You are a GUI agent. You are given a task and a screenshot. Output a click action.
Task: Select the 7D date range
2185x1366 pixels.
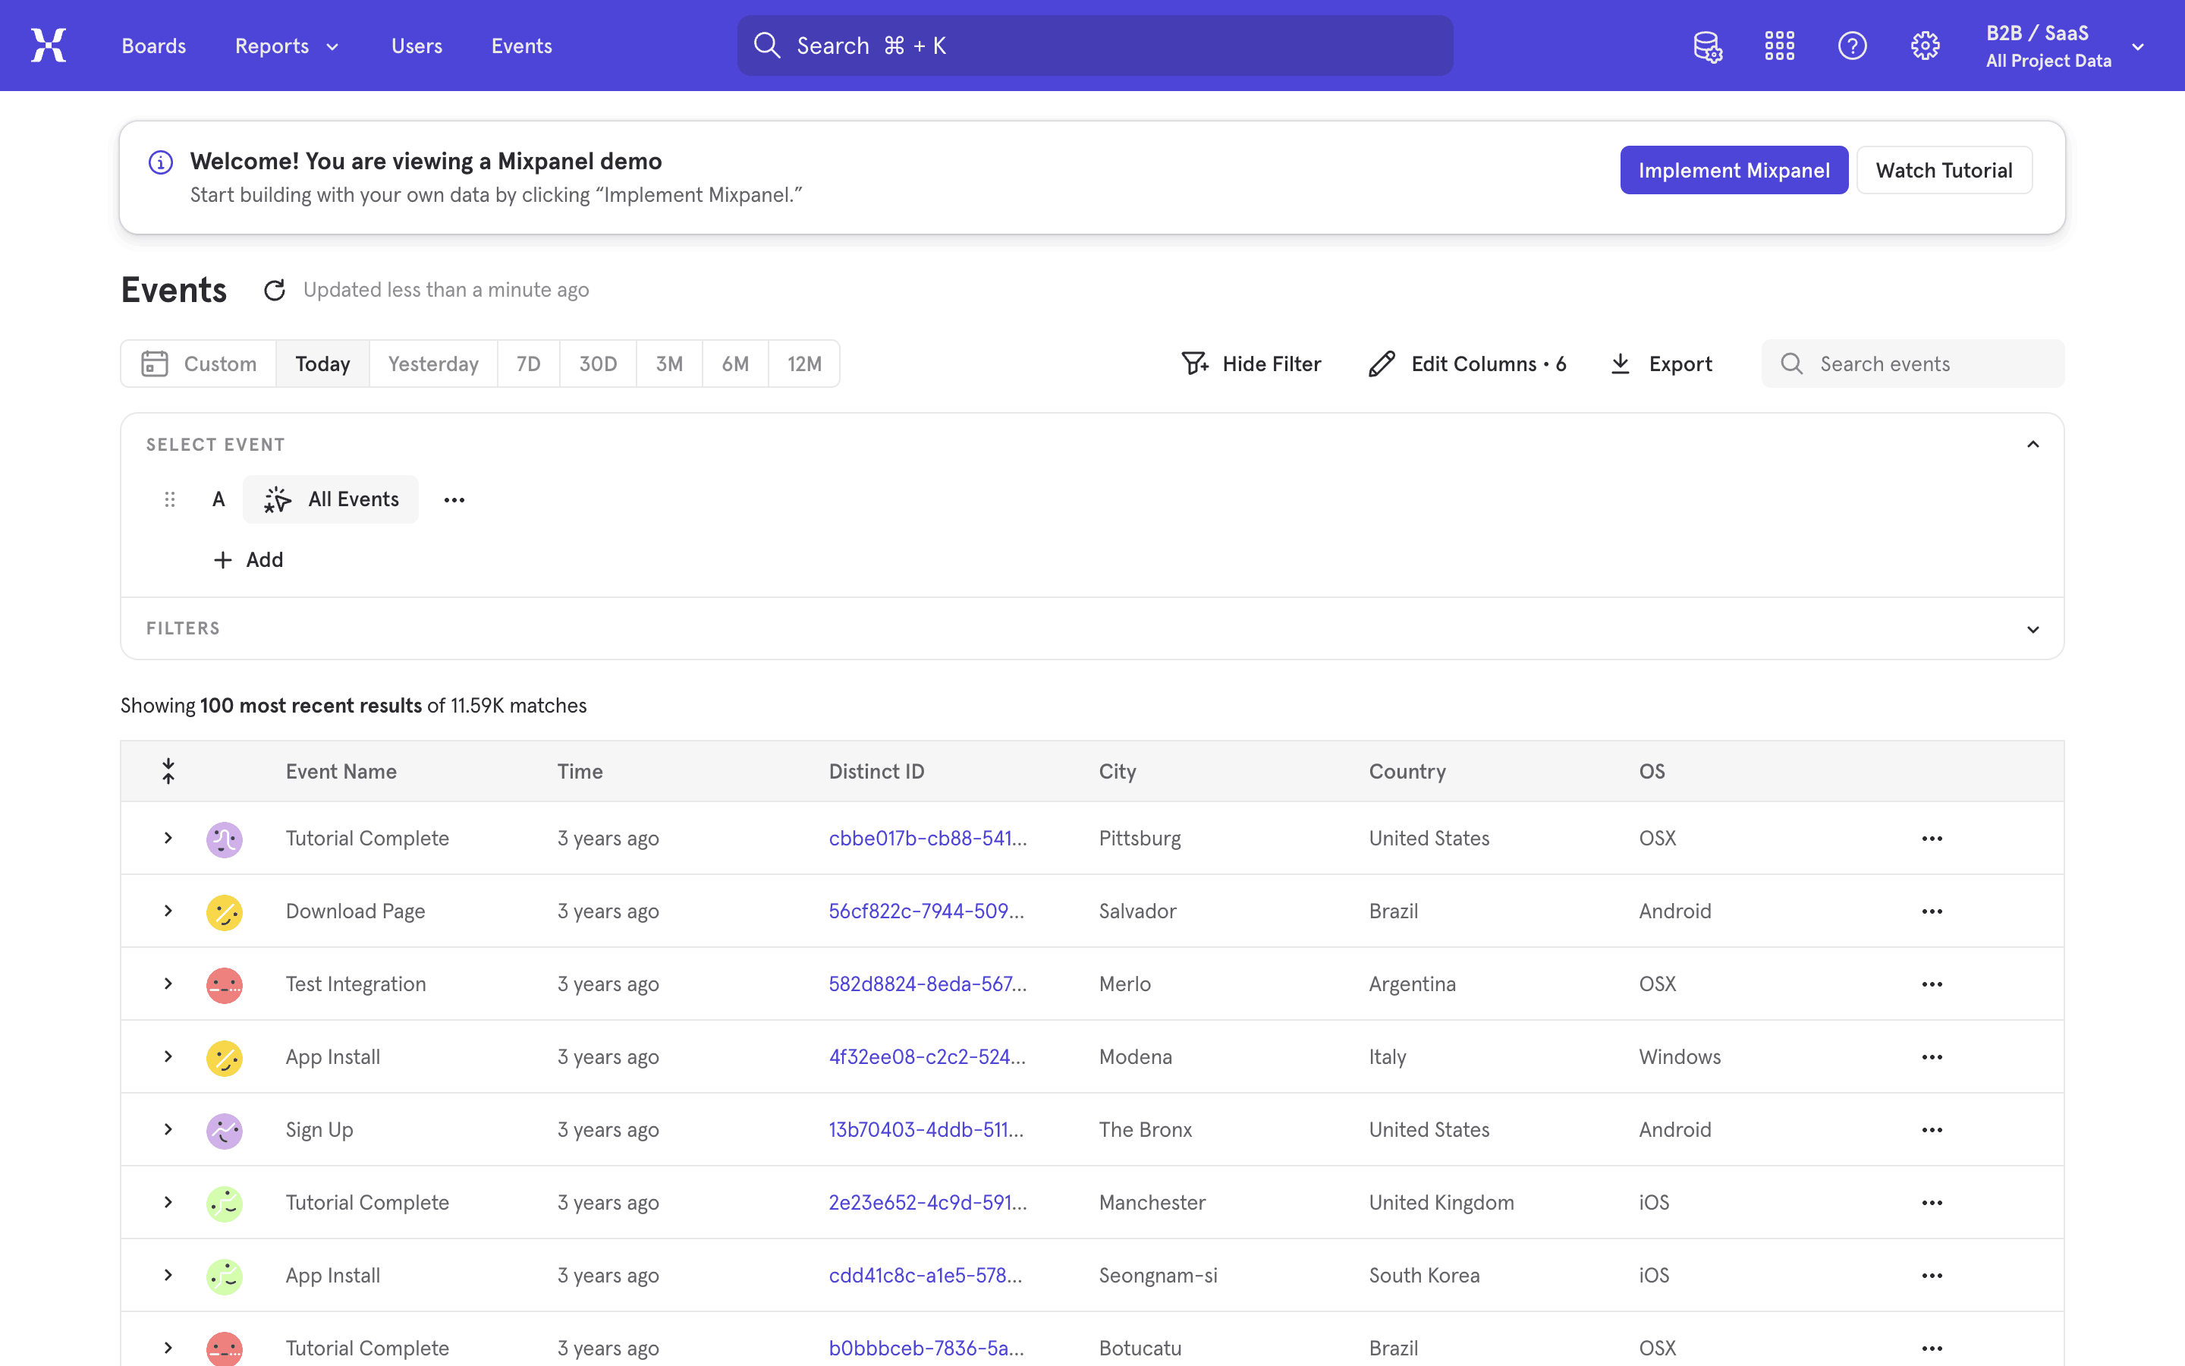[x=528, y=364]
